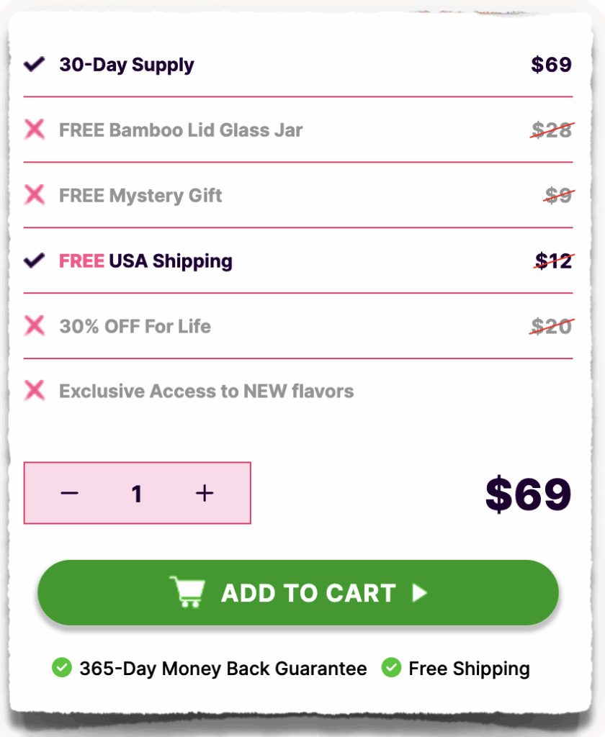Click the pink X beside FREE Mystery Gift
The width and height of the screenshot is (605, 737).
coord(34,195)
